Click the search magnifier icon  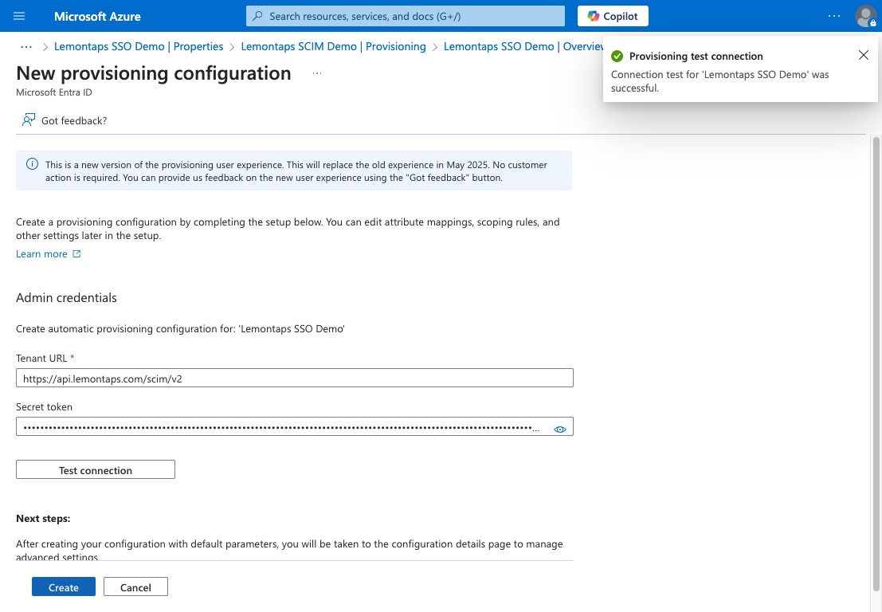pyautogui.click(x=257, y=16)
